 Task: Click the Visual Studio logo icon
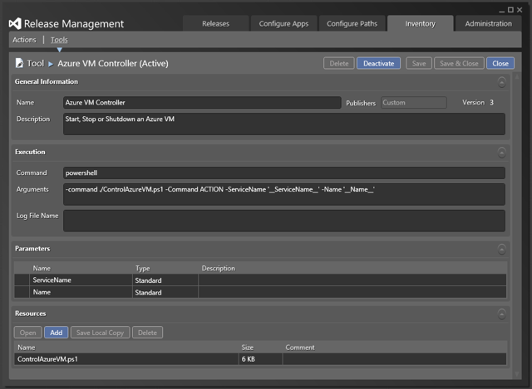[15, 23]
